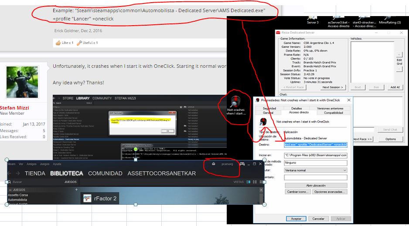409x226 pixels.
Task: Click the rFactor 2 game logo
Action: tap(87, 199)
